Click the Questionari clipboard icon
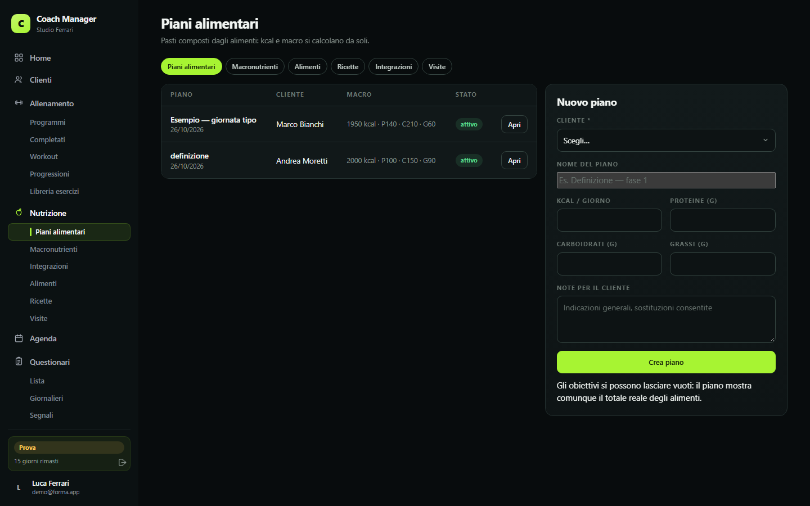Viewport: 810px width, 506px height. click(19, 362)
